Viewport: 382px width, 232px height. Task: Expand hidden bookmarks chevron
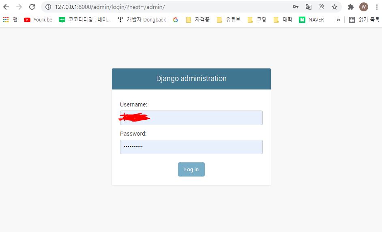(x=338, y=20)
